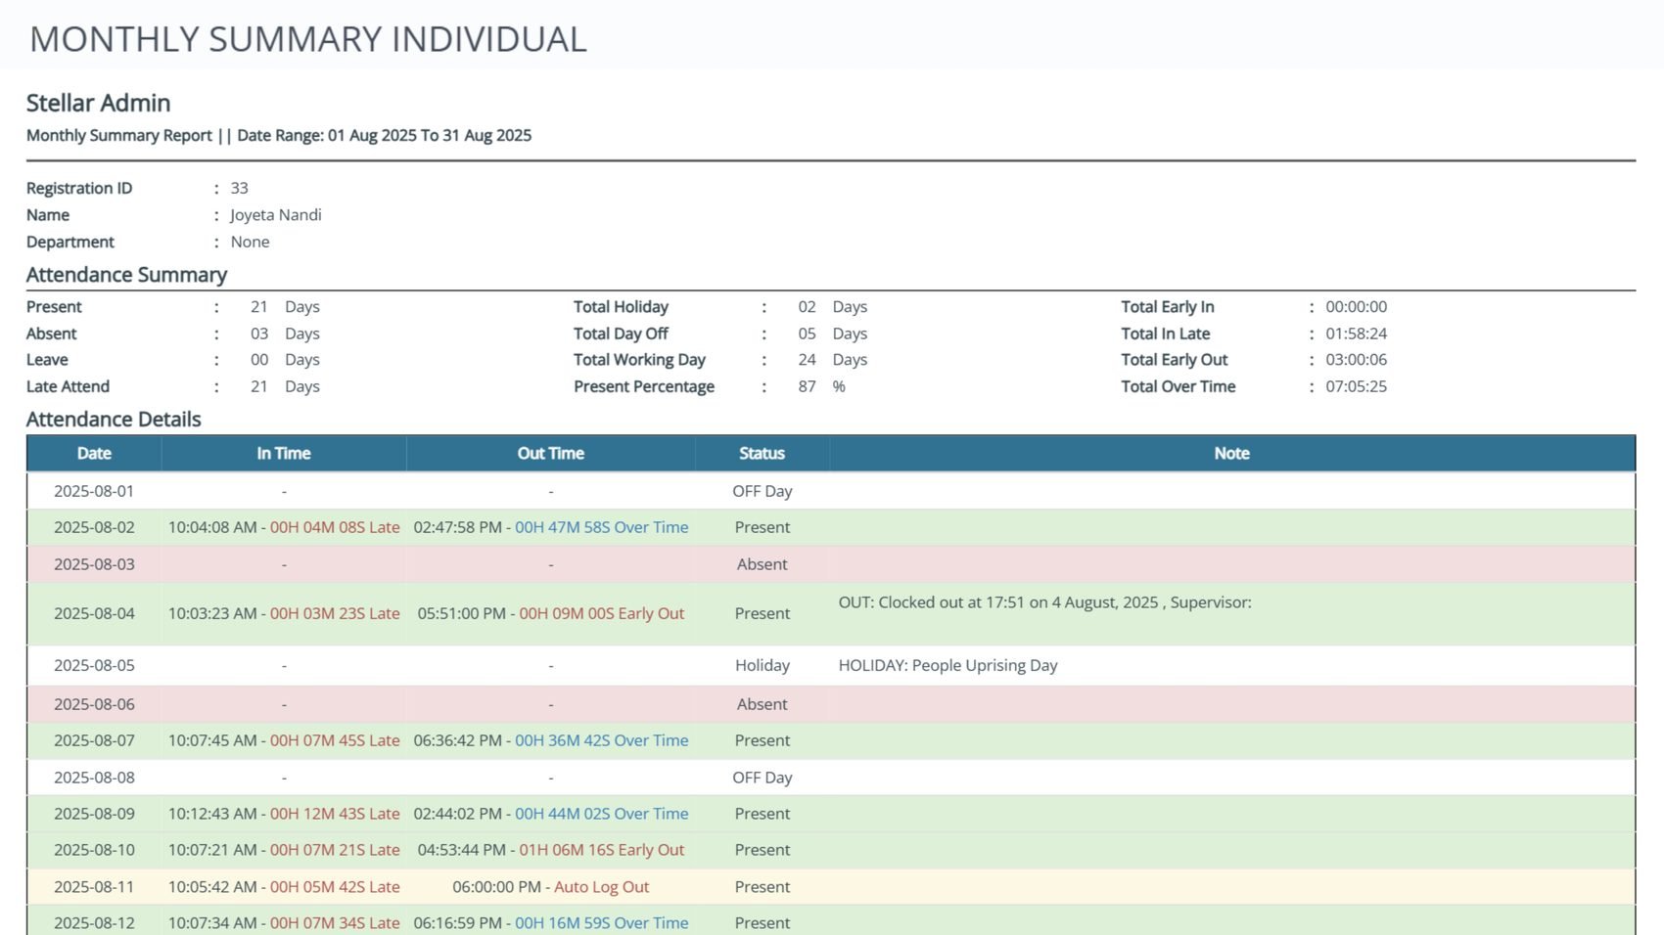Click the People Uprising Day holiday note
The width and height of the screenshot is (1664, 935).
(948, 665)
